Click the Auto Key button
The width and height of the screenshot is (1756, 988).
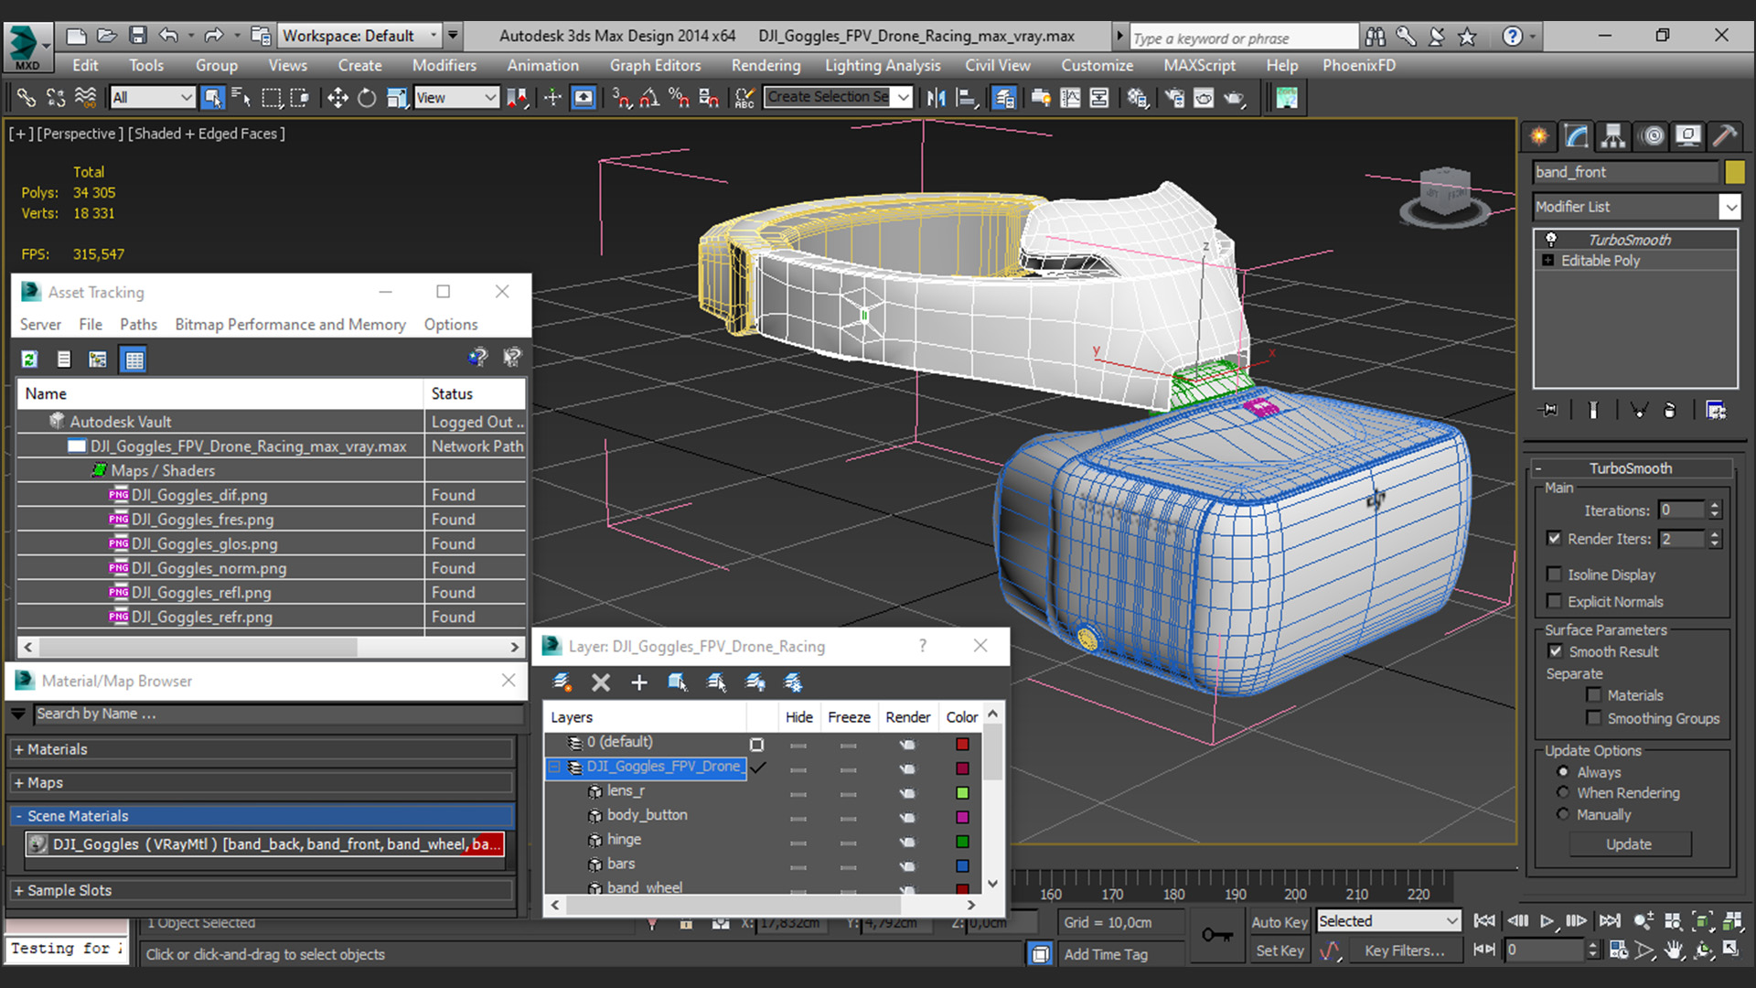click(1279, 922)
